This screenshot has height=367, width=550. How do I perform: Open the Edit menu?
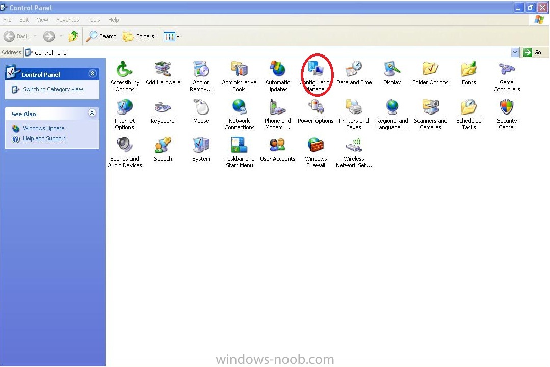[24, 20]
